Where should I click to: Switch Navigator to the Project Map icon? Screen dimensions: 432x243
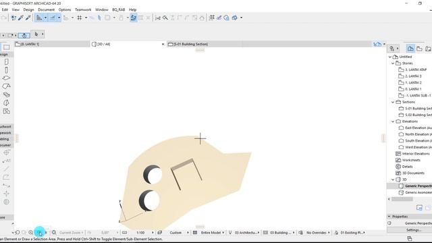(x=410, y=49)
